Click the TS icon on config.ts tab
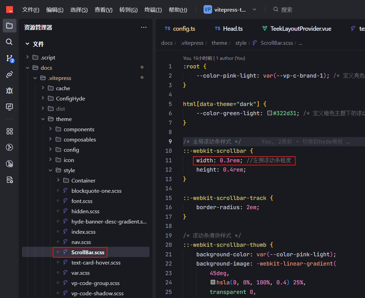This screenshot has width=365, height=298. click(x=167, y=28)
